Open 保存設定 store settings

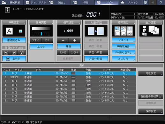tap(151, 111)
